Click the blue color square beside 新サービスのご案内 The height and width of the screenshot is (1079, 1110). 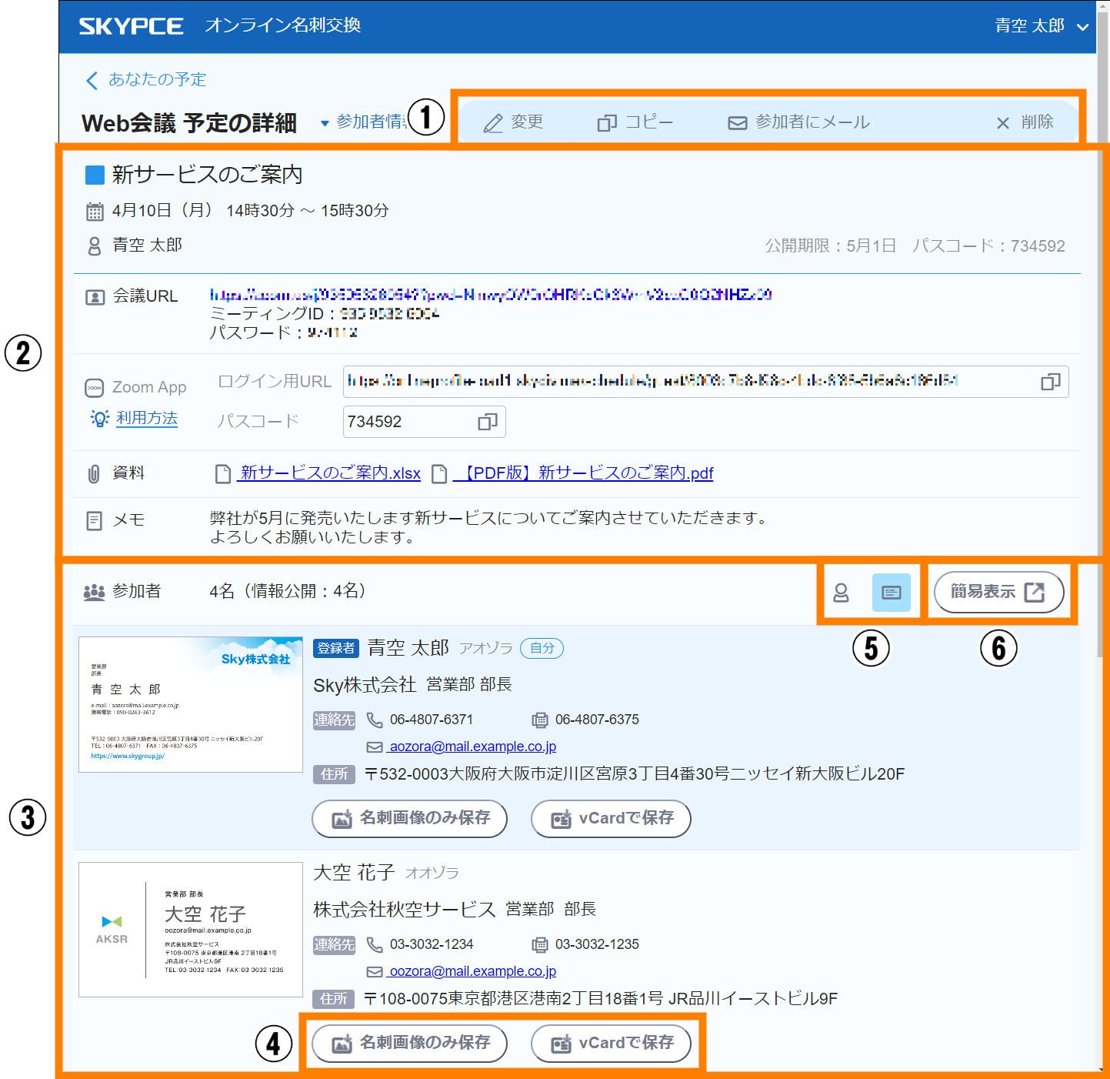pyautogui.click(x=95, y=175)
